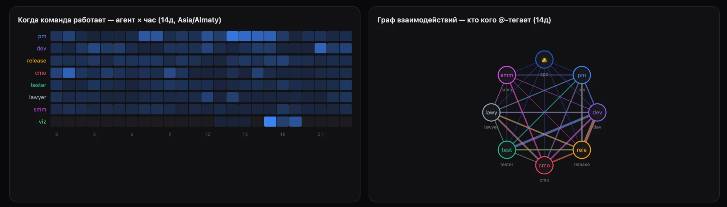Click the 'dev' caption below the dev node
This screenshot has width=727, height=207.
coord(597,127)
